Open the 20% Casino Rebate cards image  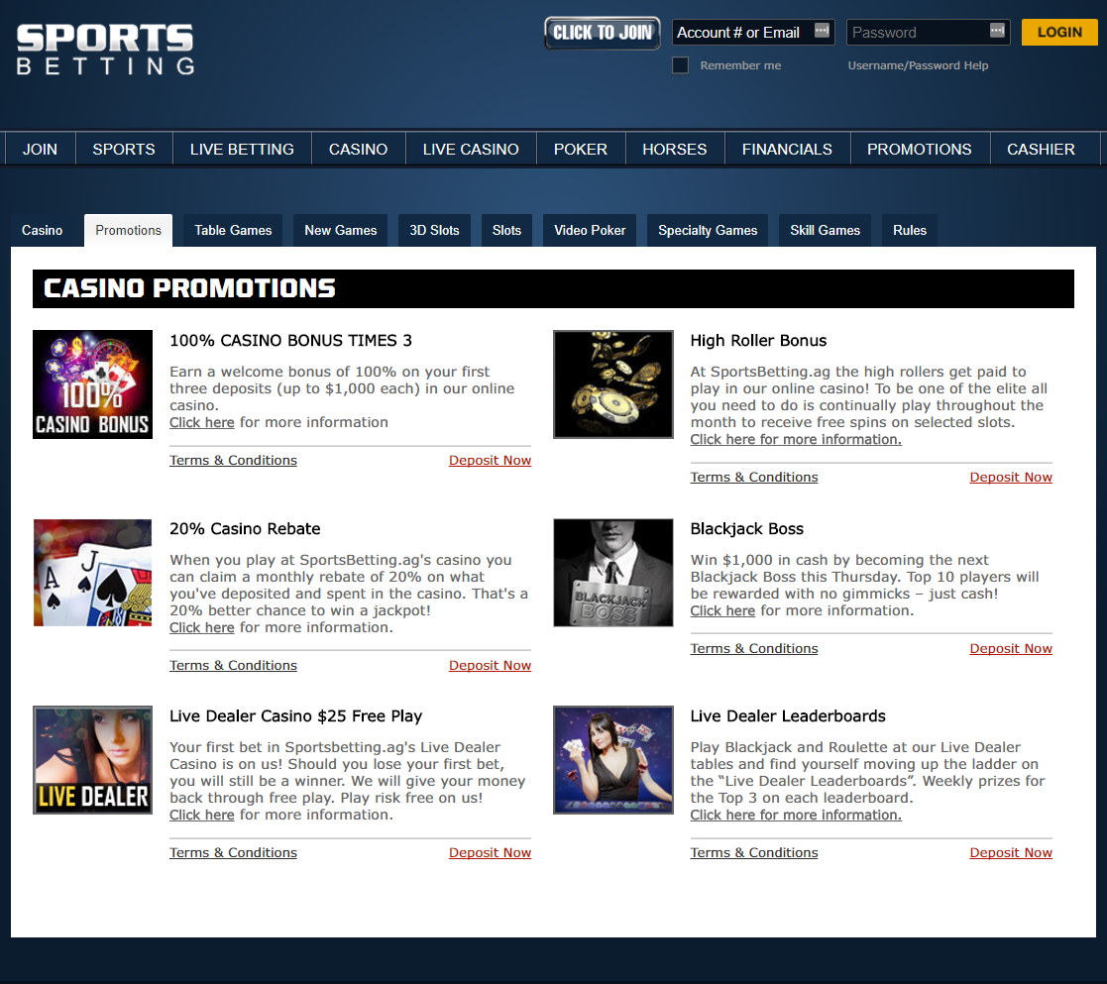tap(92, 573)
